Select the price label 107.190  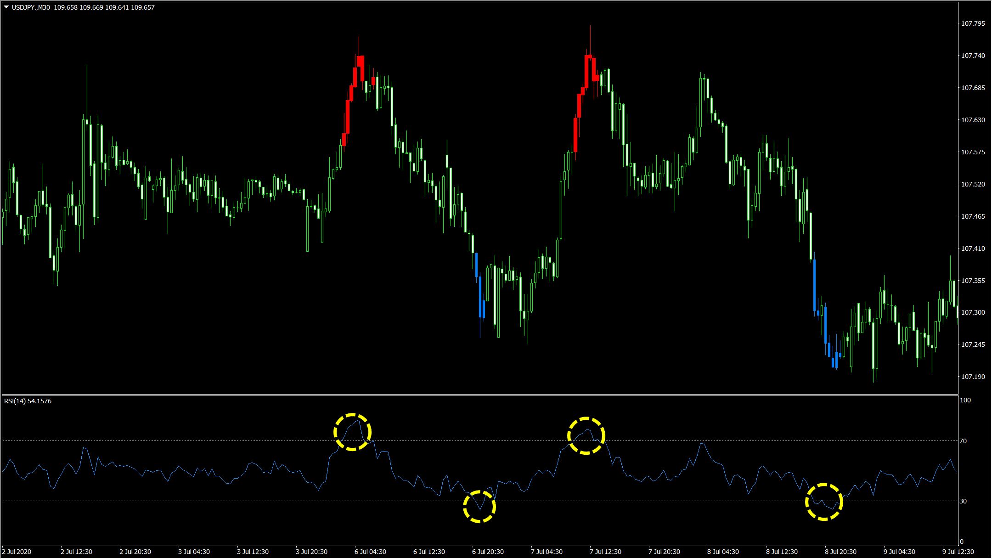973,377
